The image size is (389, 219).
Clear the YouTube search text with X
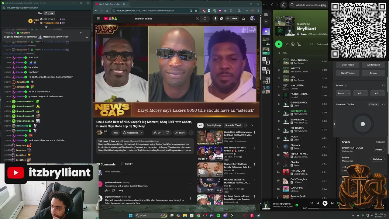(198, 19)
